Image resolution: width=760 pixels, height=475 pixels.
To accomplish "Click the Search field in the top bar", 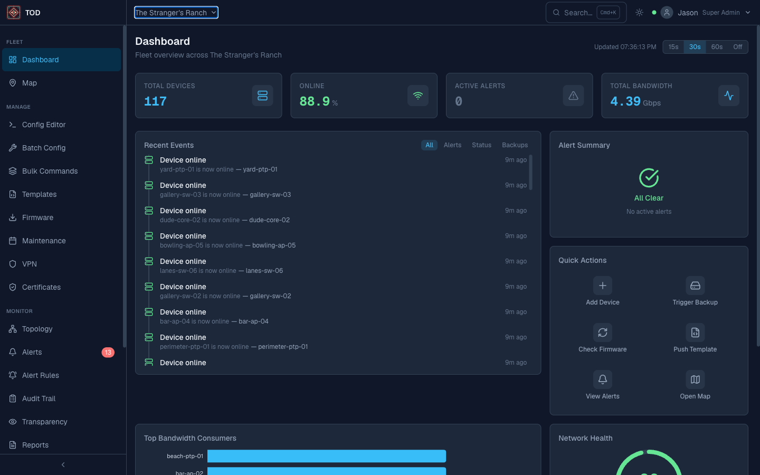I will 581,12.
